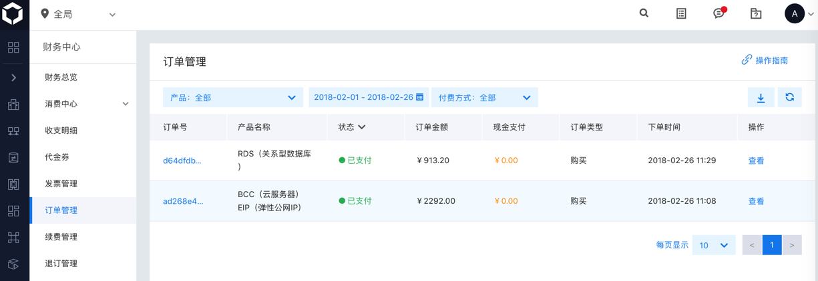
Task: Open the 全局 region selector
Action: point(78,14)
